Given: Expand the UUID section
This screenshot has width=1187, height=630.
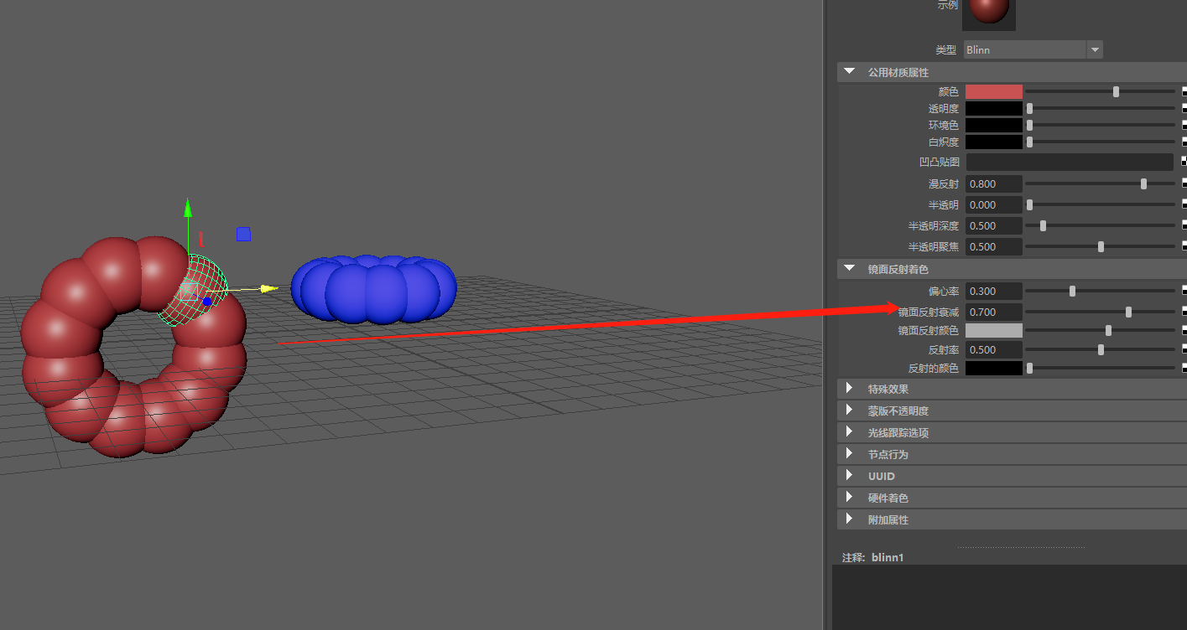Looking at the screenshot, I should tap(849, 476).
